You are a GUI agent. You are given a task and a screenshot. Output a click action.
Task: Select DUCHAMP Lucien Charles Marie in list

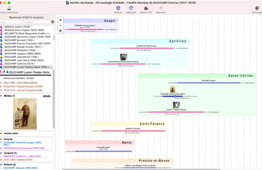(x=26, y=67)
